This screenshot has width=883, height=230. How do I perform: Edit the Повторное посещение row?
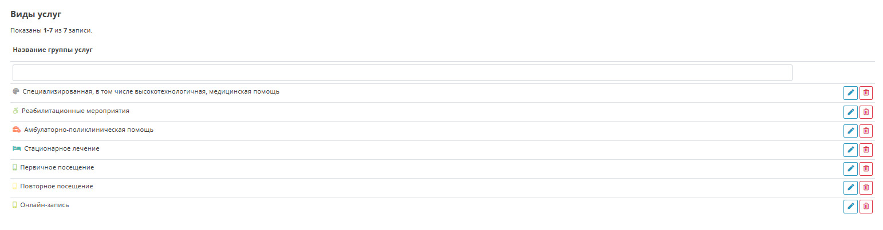(x=850, y=187)
